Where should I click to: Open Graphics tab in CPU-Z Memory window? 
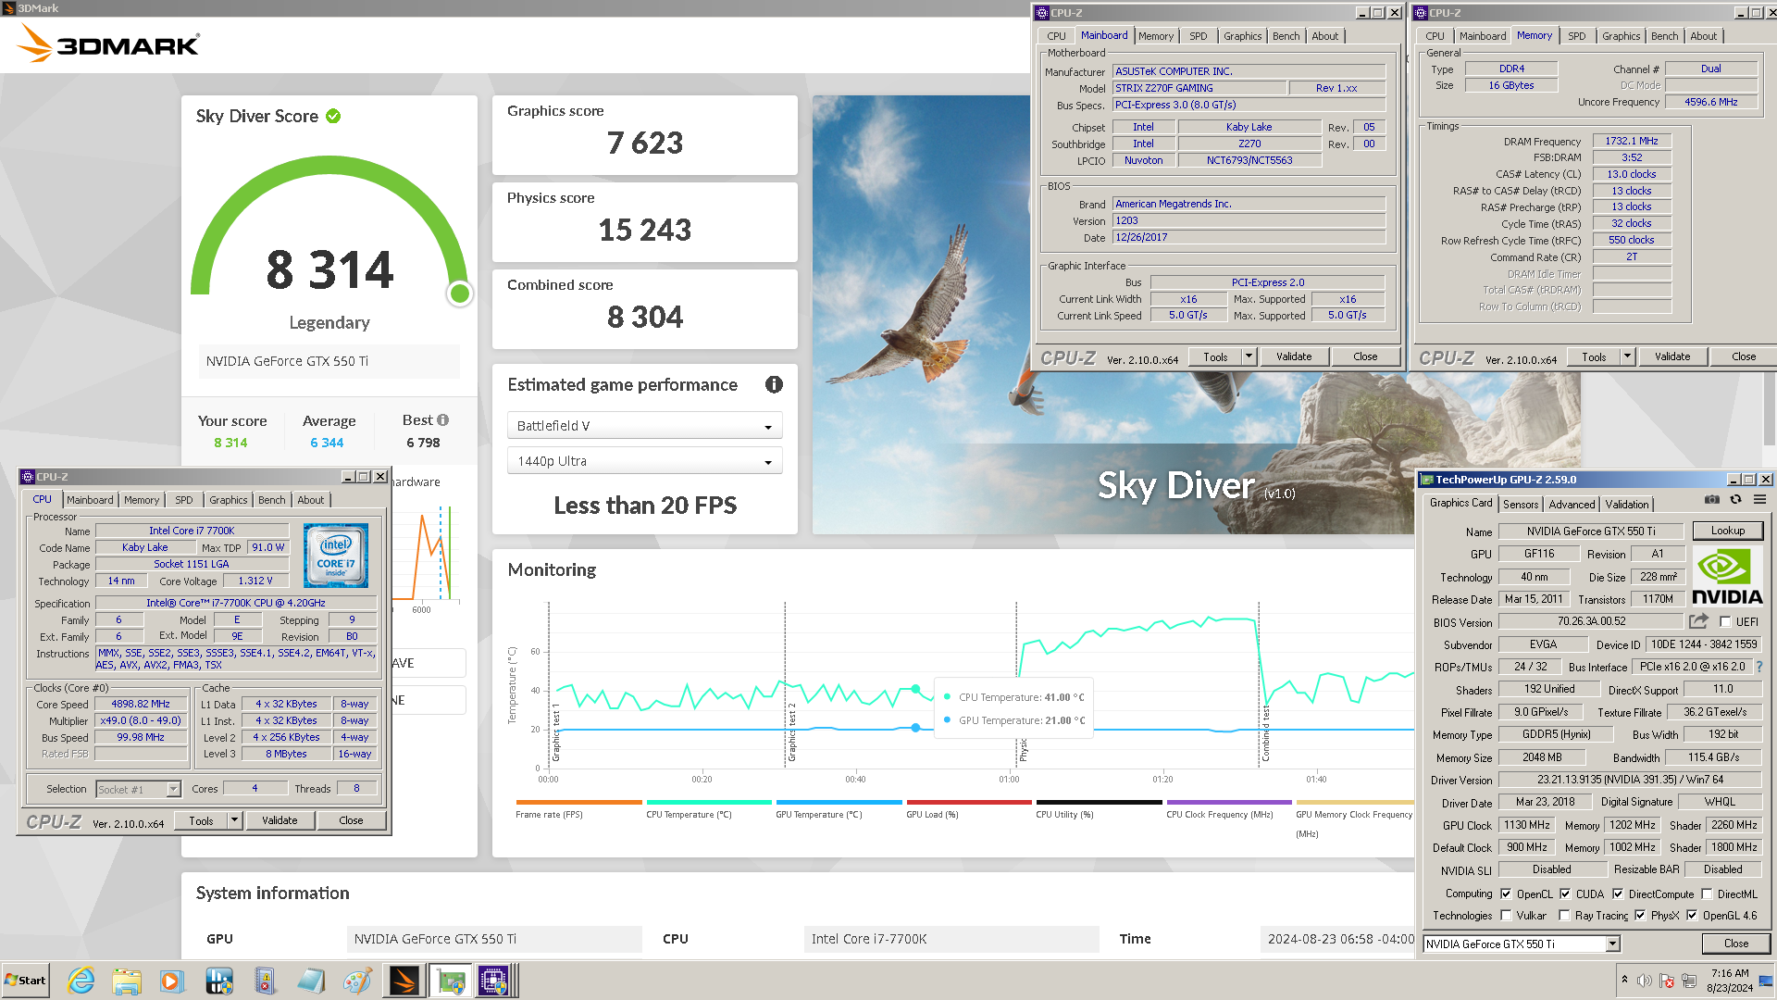[x=1622, y=36]
